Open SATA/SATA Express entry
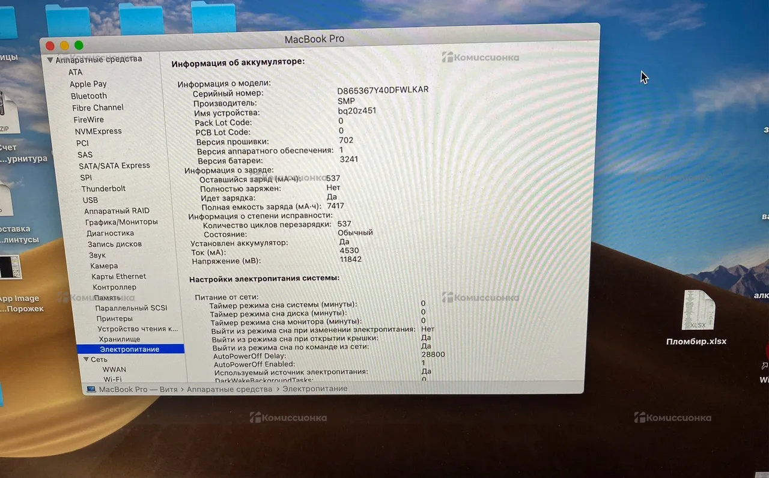 point(114,166)
